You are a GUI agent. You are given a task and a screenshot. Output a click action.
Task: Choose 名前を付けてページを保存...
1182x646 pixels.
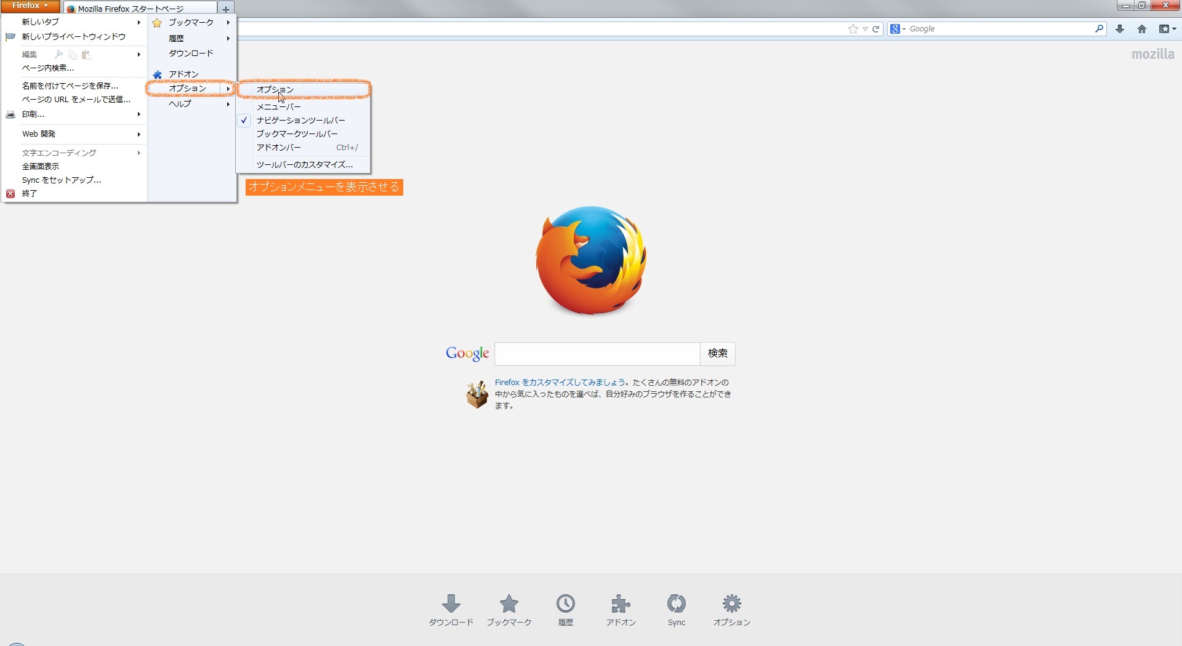tap(74, 86)
